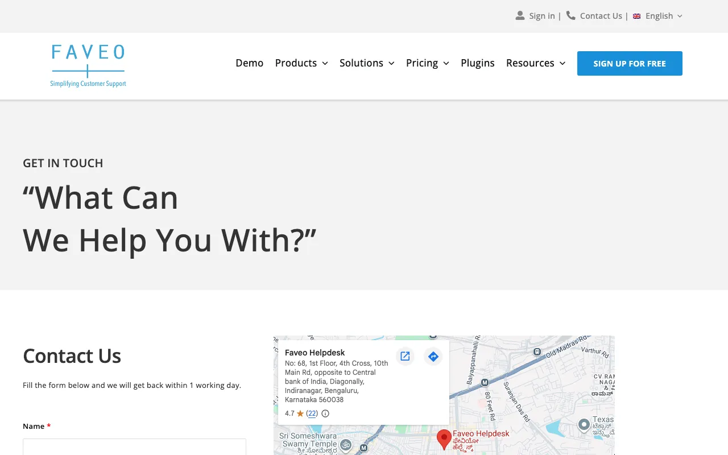Click the Sri Someshwara Swamy Temple marker icon

[346, 444]
